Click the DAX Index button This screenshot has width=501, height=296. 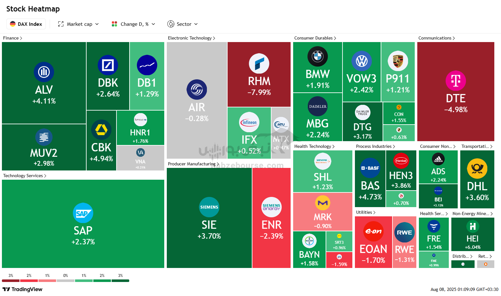(x=26, y=24)
